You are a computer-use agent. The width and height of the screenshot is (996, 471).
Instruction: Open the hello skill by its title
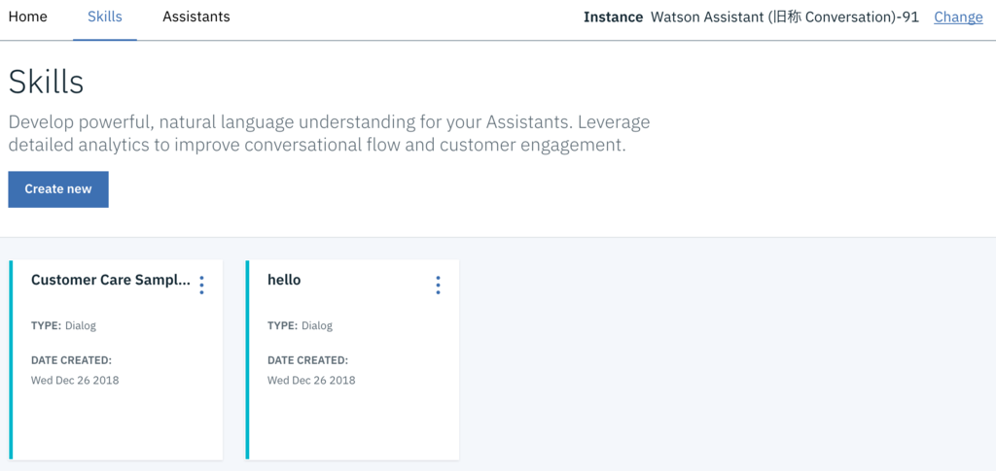click(284, 280)
